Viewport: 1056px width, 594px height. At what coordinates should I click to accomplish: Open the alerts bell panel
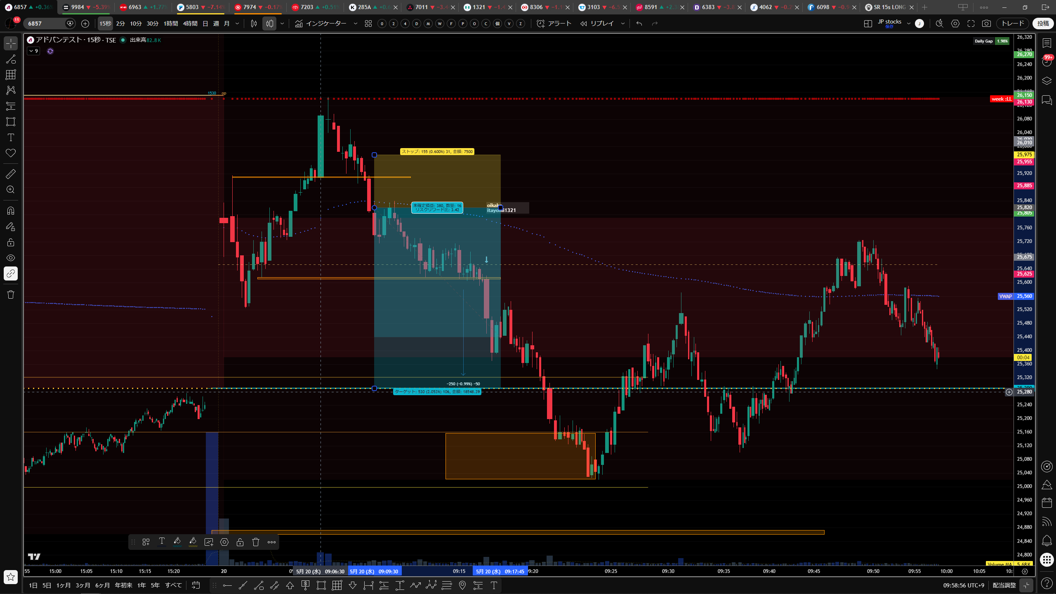[1047, 540]
